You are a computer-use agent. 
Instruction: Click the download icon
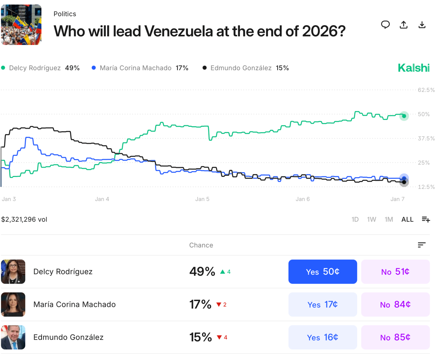point(422,25)
